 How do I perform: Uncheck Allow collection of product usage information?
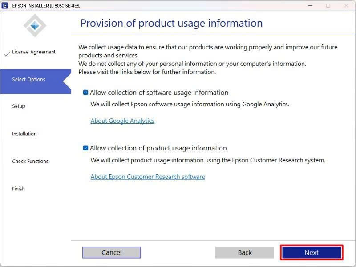point(85,148)
